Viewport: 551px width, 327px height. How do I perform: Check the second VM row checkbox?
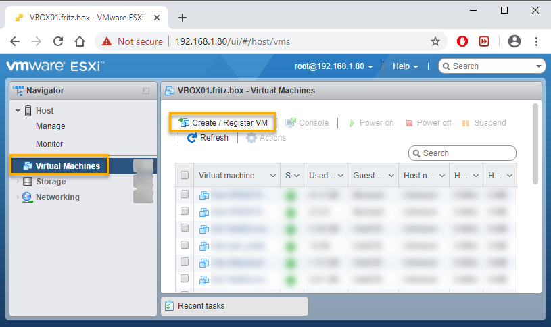[185, 211]
